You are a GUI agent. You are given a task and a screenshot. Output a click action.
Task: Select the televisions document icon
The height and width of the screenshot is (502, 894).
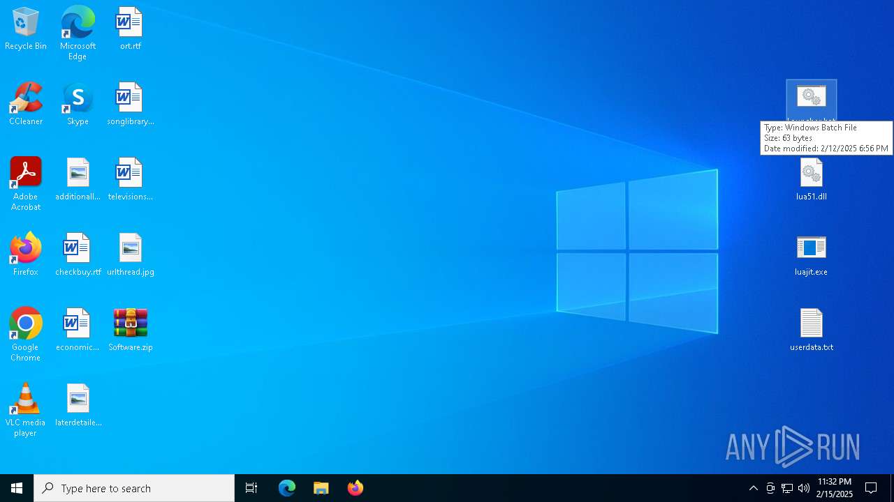pos(130,179)
